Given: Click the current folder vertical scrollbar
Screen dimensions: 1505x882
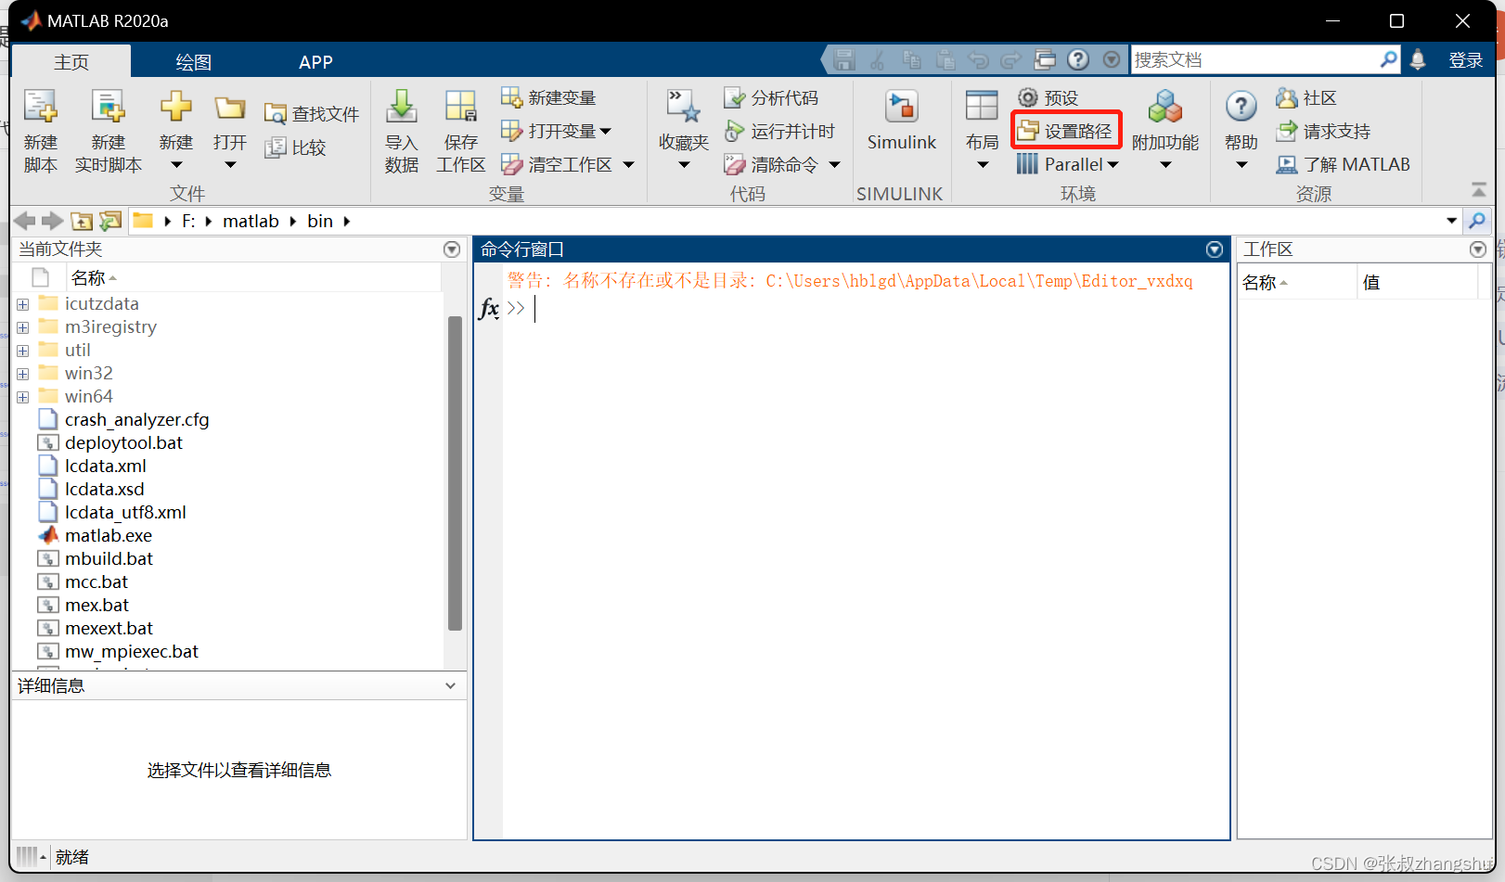Looking at the screenshot, I should (x=455, y=473).
